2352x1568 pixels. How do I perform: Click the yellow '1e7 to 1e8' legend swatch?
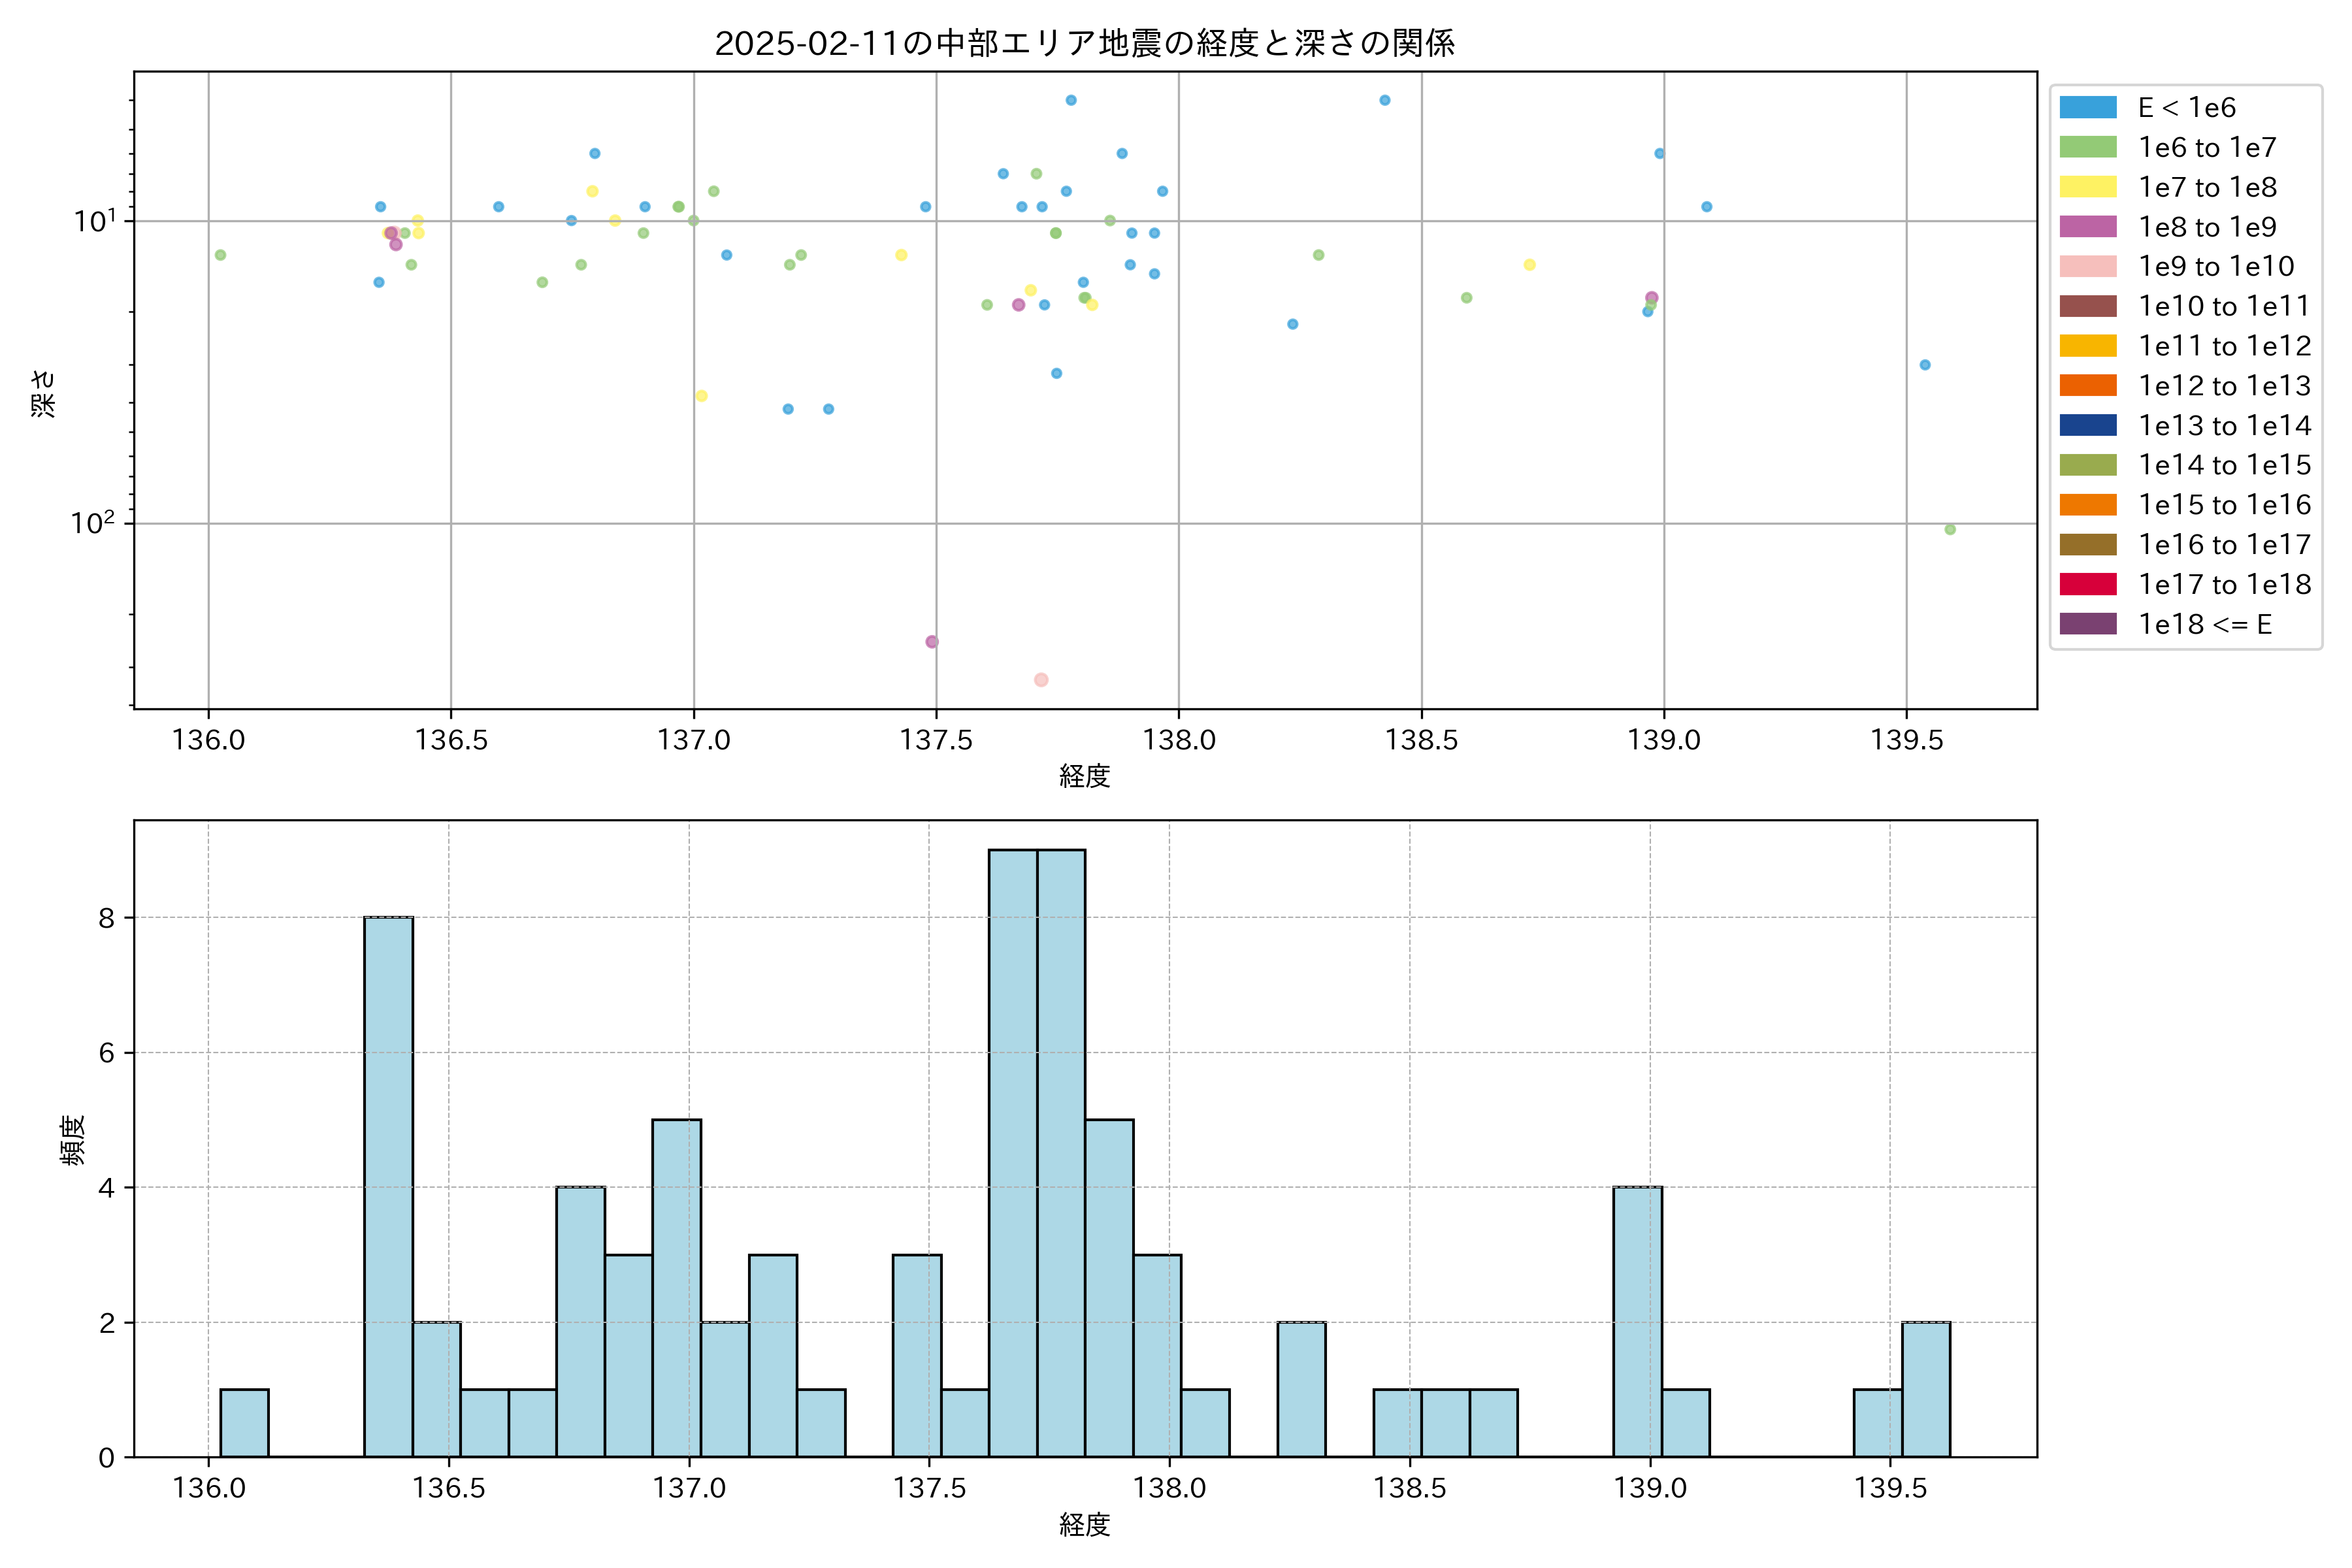[x=2087, y=187]
